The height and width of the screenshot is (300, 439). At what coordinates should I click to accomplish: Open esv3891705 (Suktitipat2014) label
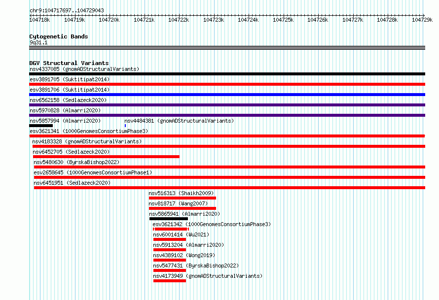(x=70, y=79)
